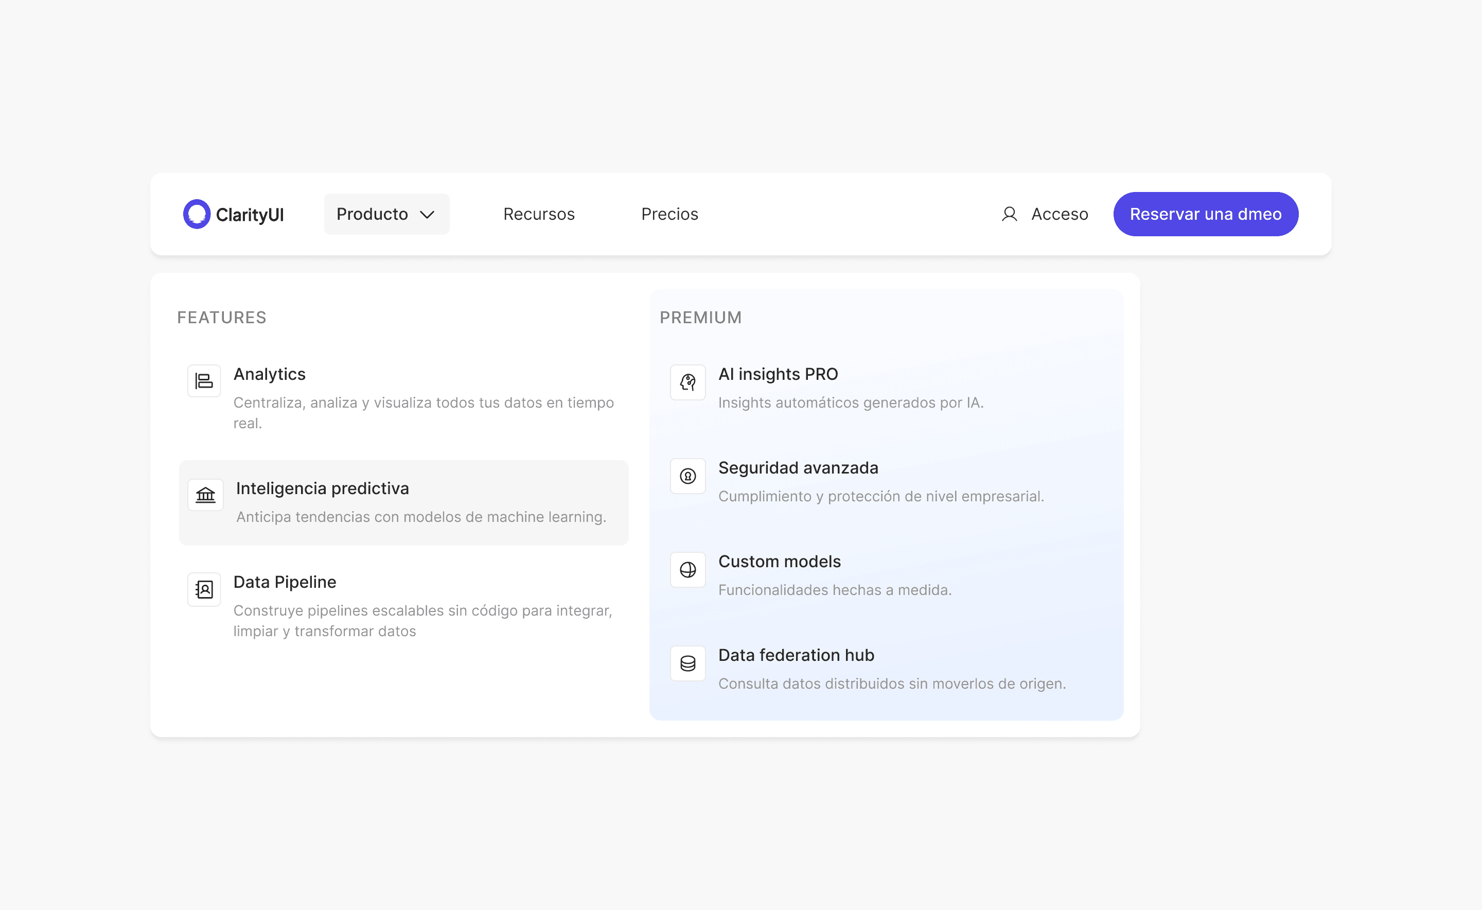Click the Analytics bar chart icon
Viewport: 1482px width, 910px height.
pos(204,381)
